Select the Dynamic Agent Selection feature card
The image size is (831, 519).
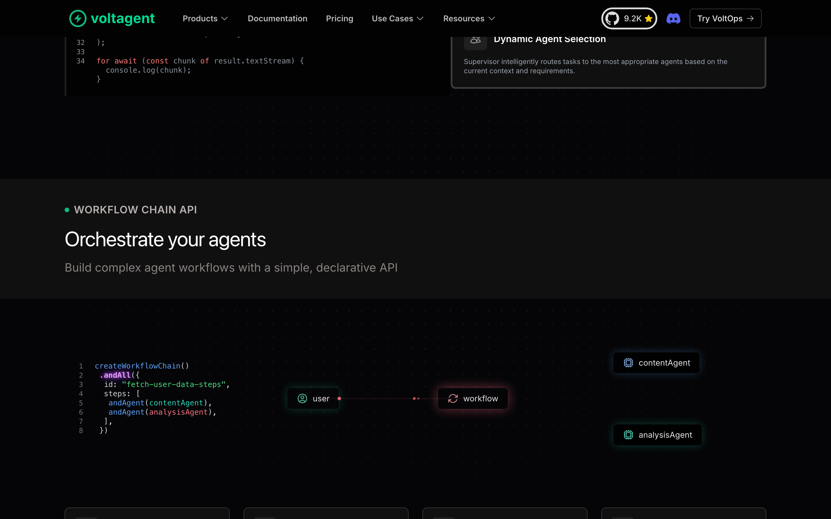608,62
